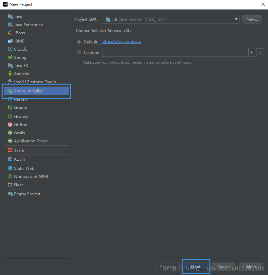Select Grails label in the list
The width and height of the screenshot is (268, 275).
[19, 133]
